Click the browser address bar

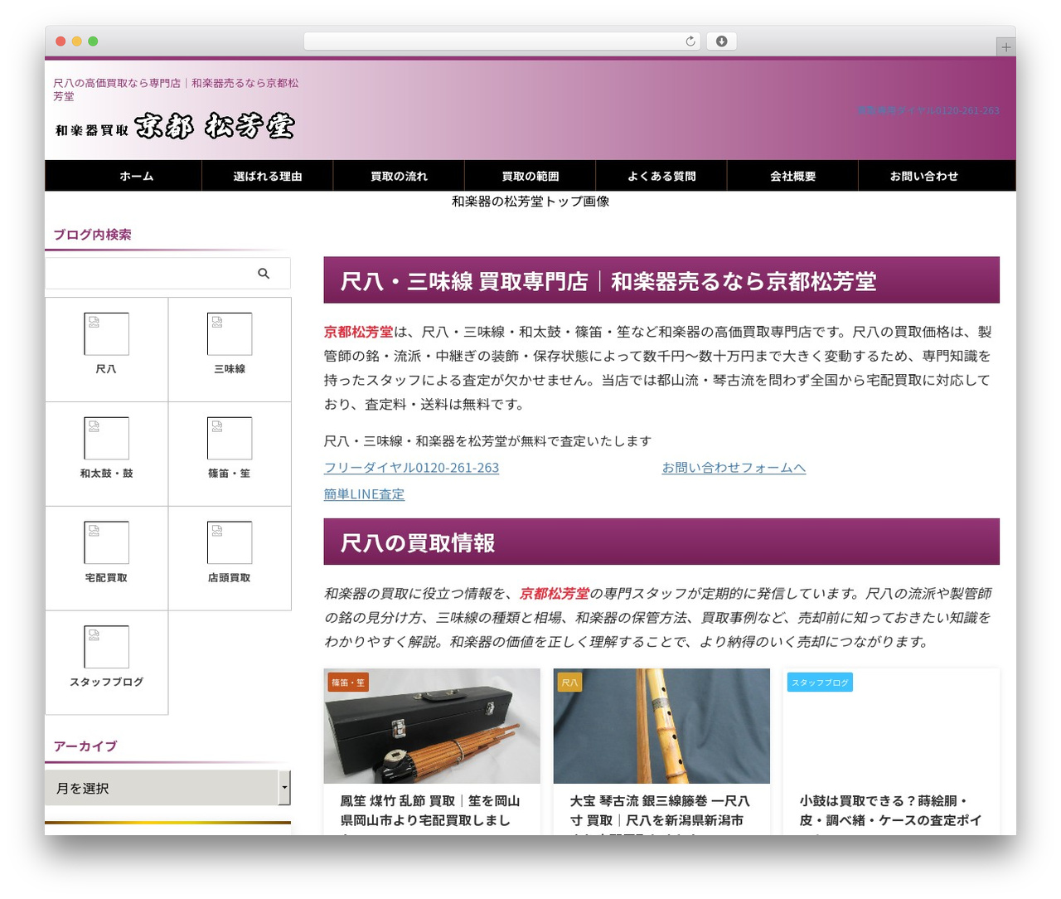tap(502, 41)
